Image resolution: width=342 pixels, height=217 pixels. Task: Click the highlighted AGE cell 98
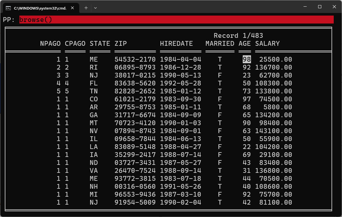pos(247,59)
